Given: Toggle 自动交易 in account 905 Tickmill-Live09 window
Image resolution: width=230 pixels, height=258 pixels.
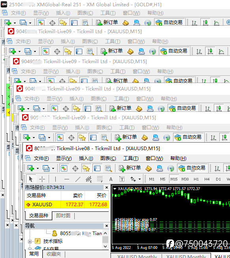Looking at the screenshot, I should point(188,137).
